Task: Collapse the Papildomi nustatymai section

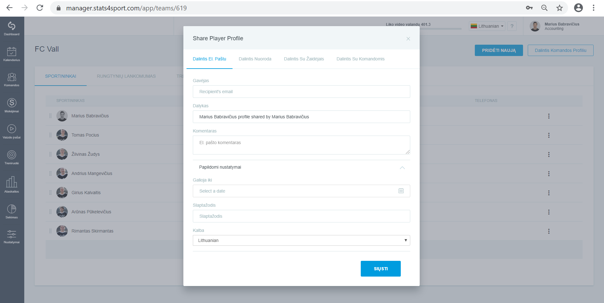Action: (x=402, y=167)
